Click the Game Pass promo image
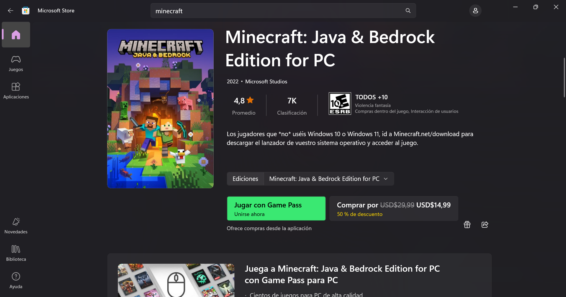The image size is (566, 297). coord(176,280)
